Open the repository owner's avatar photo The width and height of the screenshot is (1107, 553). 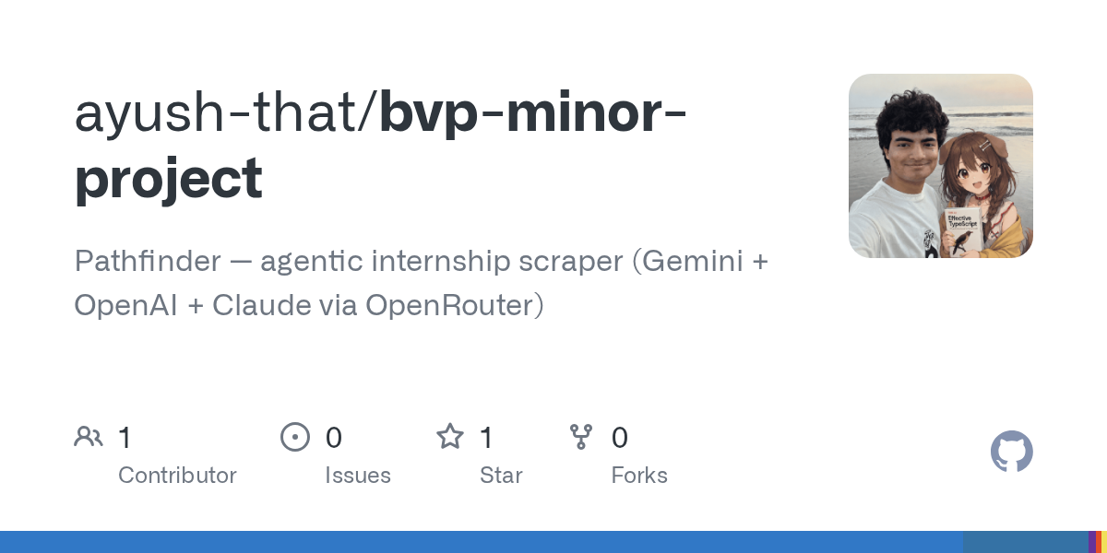(941, 166)
